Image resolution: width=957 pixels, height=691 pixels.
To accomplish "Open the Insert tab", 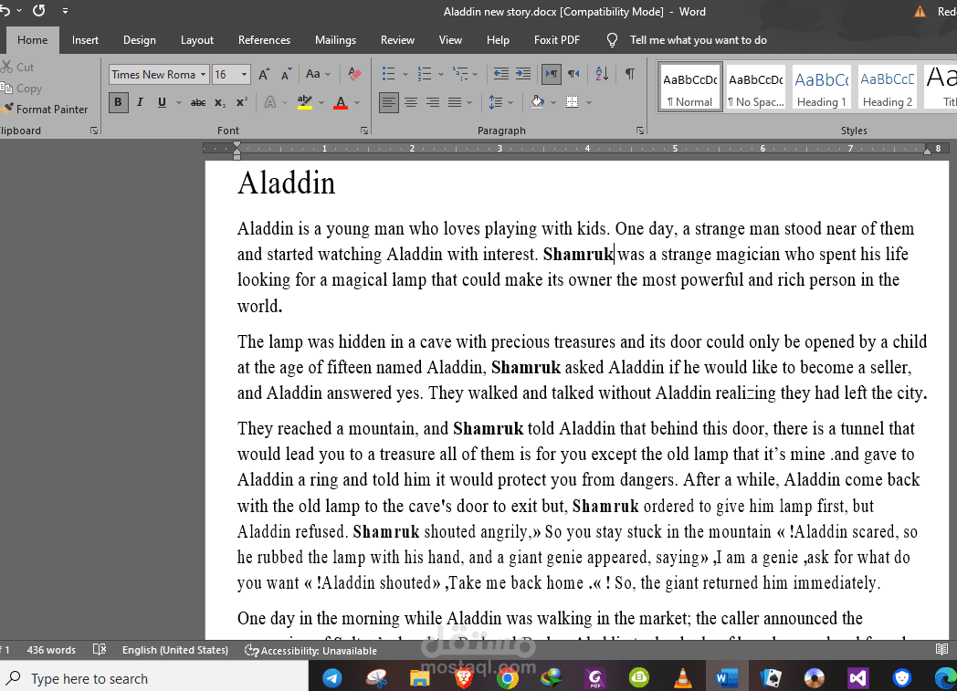I will tap(85, 40).
